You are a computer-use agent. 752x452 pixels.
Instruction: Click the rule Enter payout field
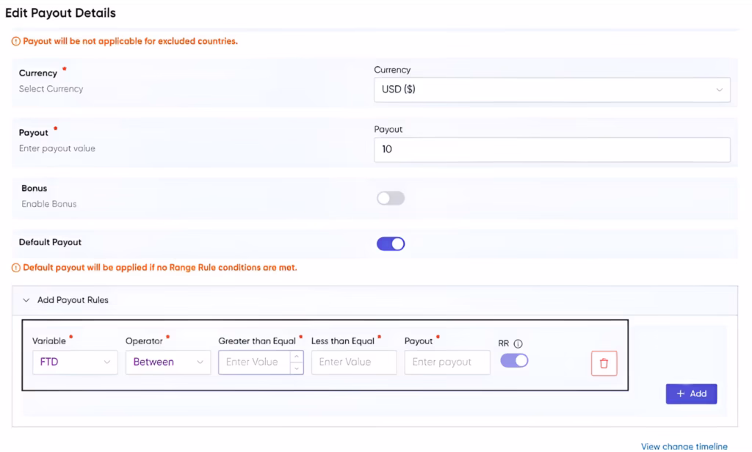[x=447, y=362]
